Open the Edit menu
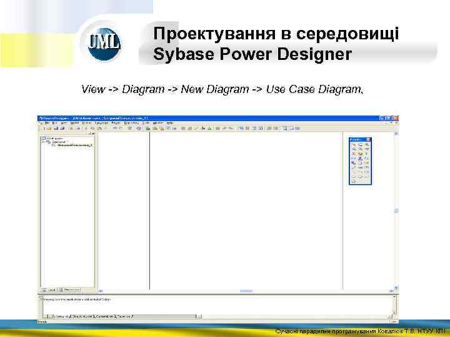The width and height of the screenshot is (450, 337). [x=55, y=123]
